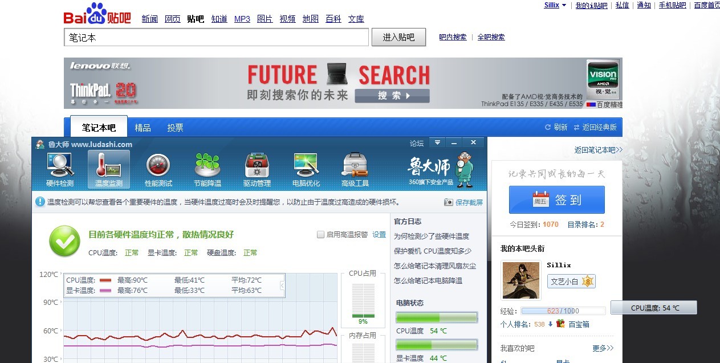Image resolution: width=720 pixels, height=363 pixels.
Task: Open 手机贴吧 link
Action: tap(673, 5)
